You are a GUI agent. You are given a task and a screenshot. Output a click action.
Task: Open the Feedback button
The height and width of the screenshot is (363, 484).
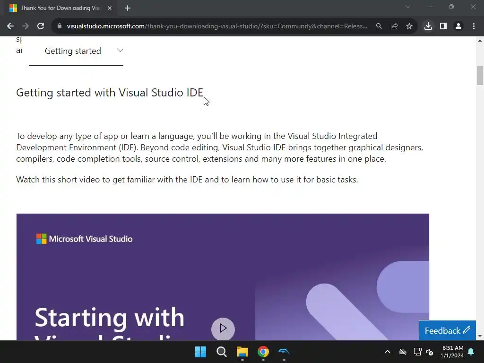coord(447,330)
